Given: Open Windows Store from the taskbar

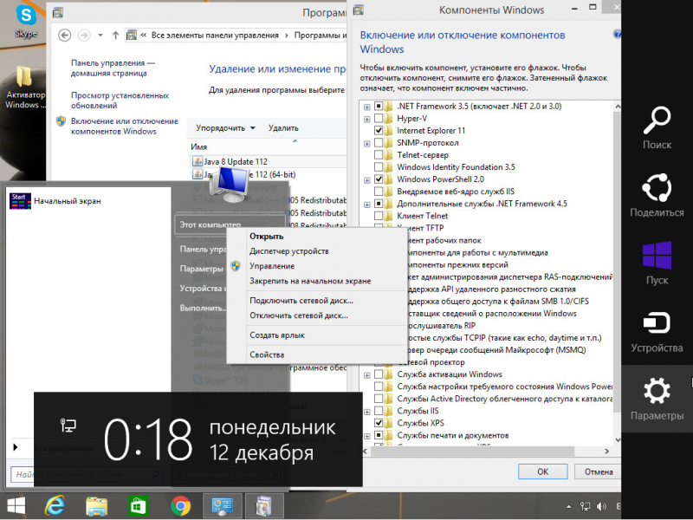Looking at the screenshot, I should tap(139, 506).
